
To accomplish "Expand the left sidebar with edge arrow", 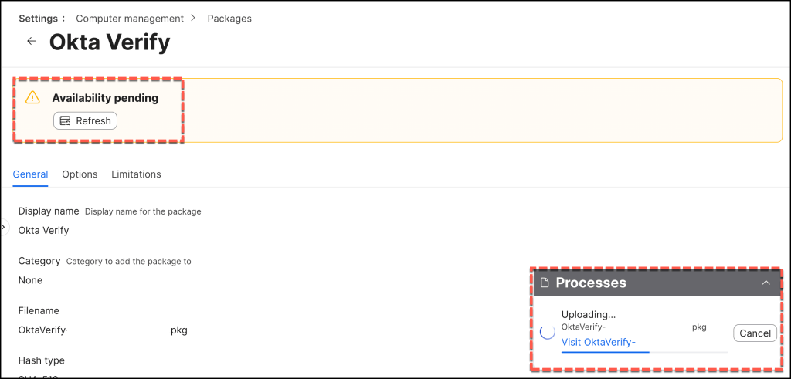I will pos(3,227).
